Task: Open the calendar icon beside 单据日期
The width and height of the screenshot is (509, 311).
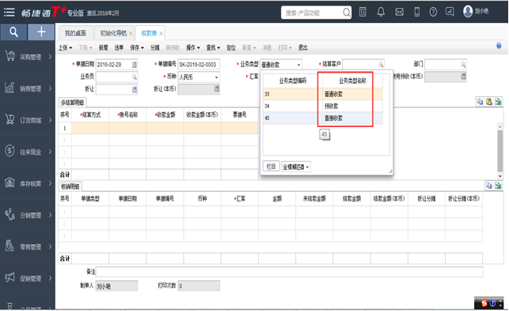Action: tap(135, 65)
